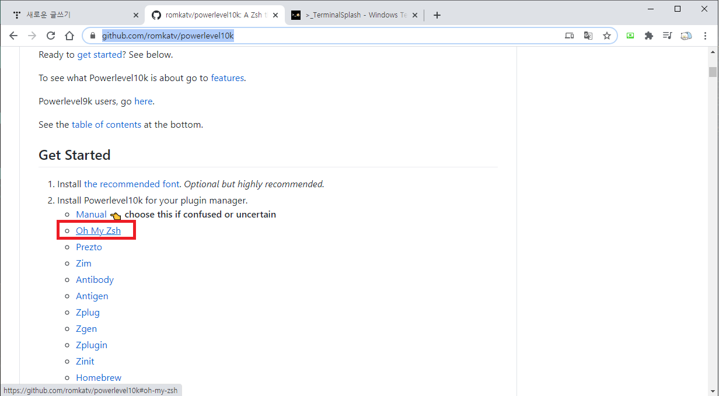Open the Antigen installation link

[x=92, y=296]
